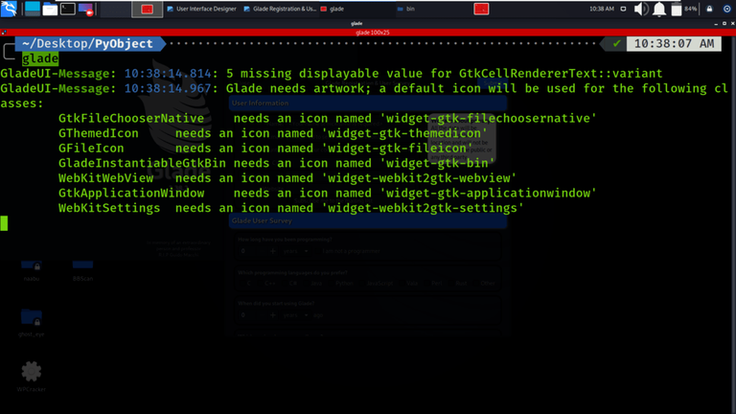
Task: Click 'GtkFileChooserNative' class name in output
Action: (x=131, y=118)
